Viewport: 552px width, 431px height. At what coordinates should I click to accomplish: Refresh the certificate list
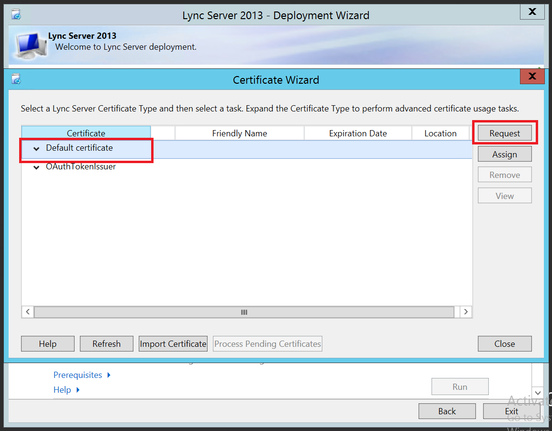[x=106, y=343]
